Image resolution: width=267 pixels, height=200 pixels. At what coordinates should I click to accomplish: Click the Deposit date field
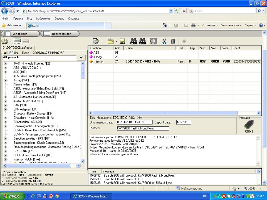tap(184, 122)
